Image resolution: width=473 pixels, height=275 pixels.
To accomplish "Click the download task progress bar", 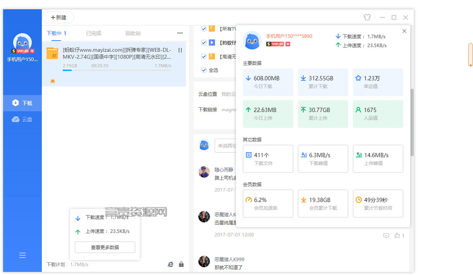I will (x=117, y=70).
